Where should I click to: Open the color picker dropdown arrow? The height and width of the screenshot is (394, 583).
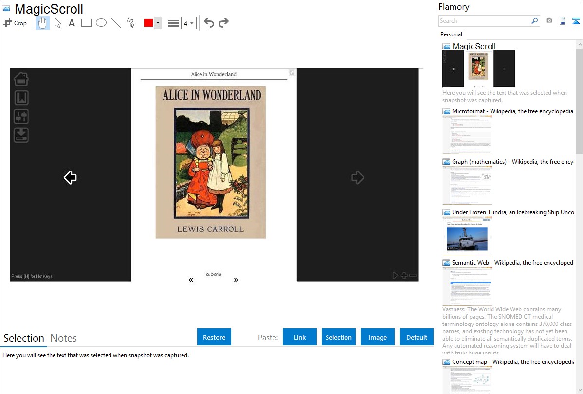click(x=158, y=23)
